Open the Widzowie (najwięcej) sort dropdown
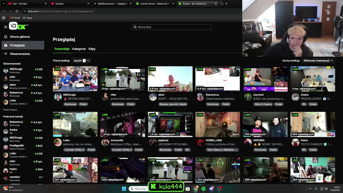This screenshot has width=343, height=193. [318, 61]
